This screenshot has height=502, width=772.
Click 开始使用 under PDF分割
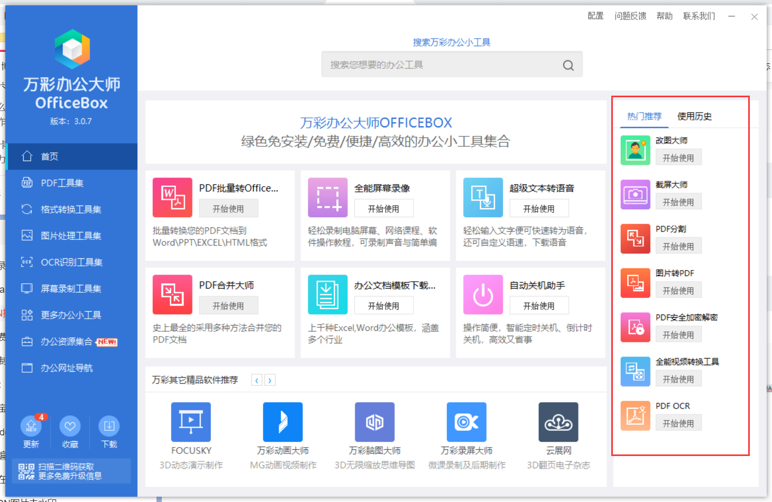pos(678,246)
